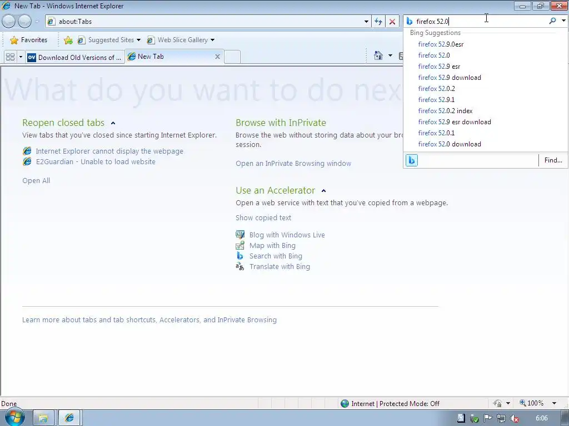Click the Refresh page icon
This screenshot has width=569, height=426.
point(378,22)
